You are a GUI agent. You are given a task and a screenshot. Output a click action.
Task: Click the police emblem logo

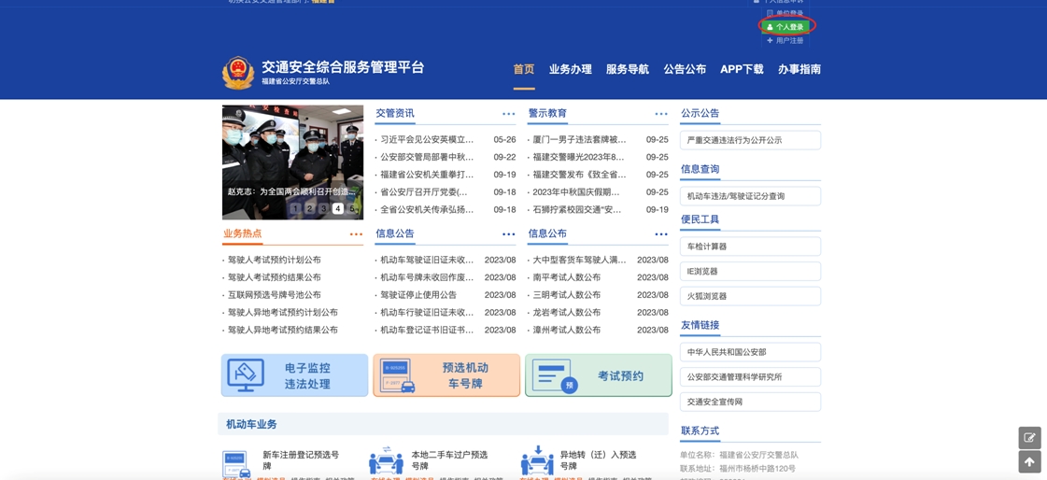[x=237, y=72]
